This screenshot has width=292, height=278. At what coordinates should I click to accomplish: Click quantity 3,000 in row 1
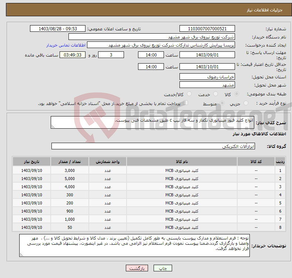(x=70, y=170)
